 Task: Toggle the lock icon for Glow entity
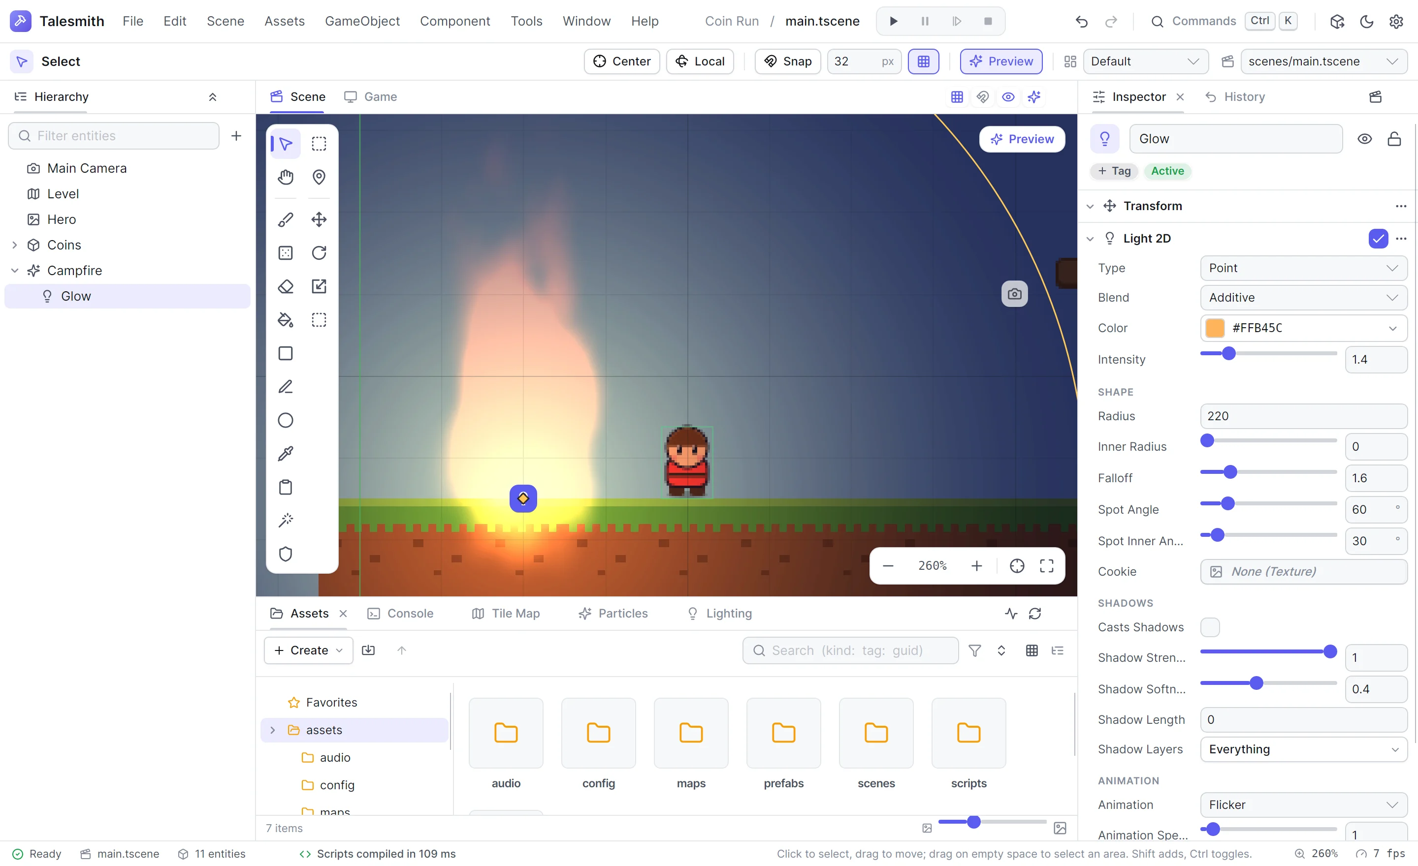click(1394, 139)
